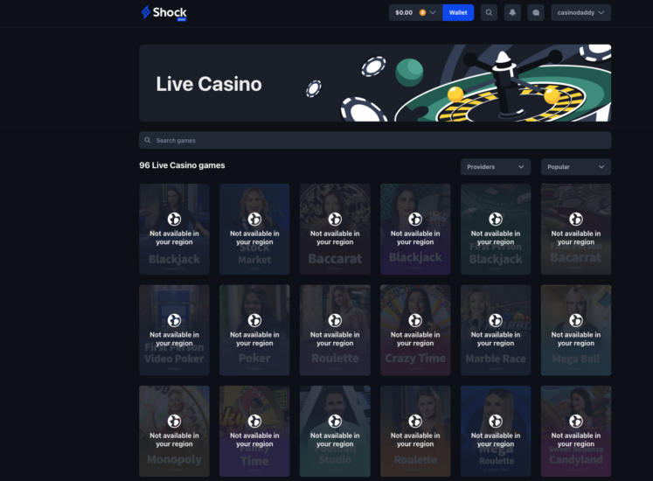Image resolution: width=653 pixels, height=481 pixels.
Task: Open the chat bubble icon
Action: pyautogui.click(x=536, y=12)
